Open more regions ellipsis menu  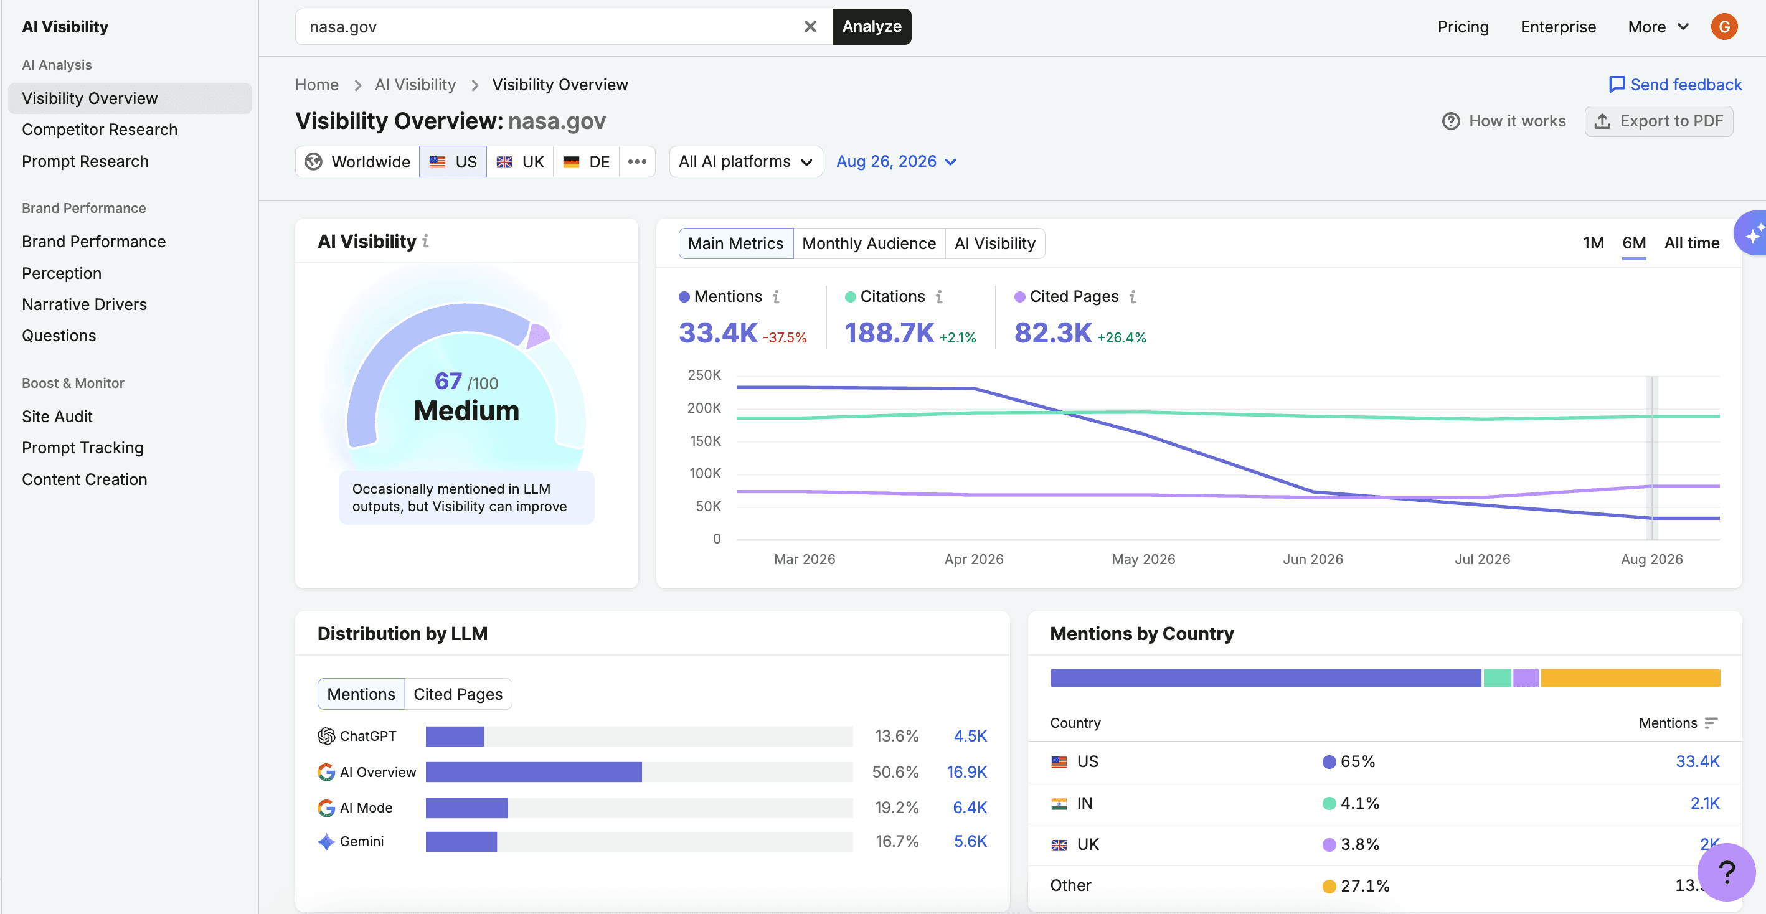point(637,162)
